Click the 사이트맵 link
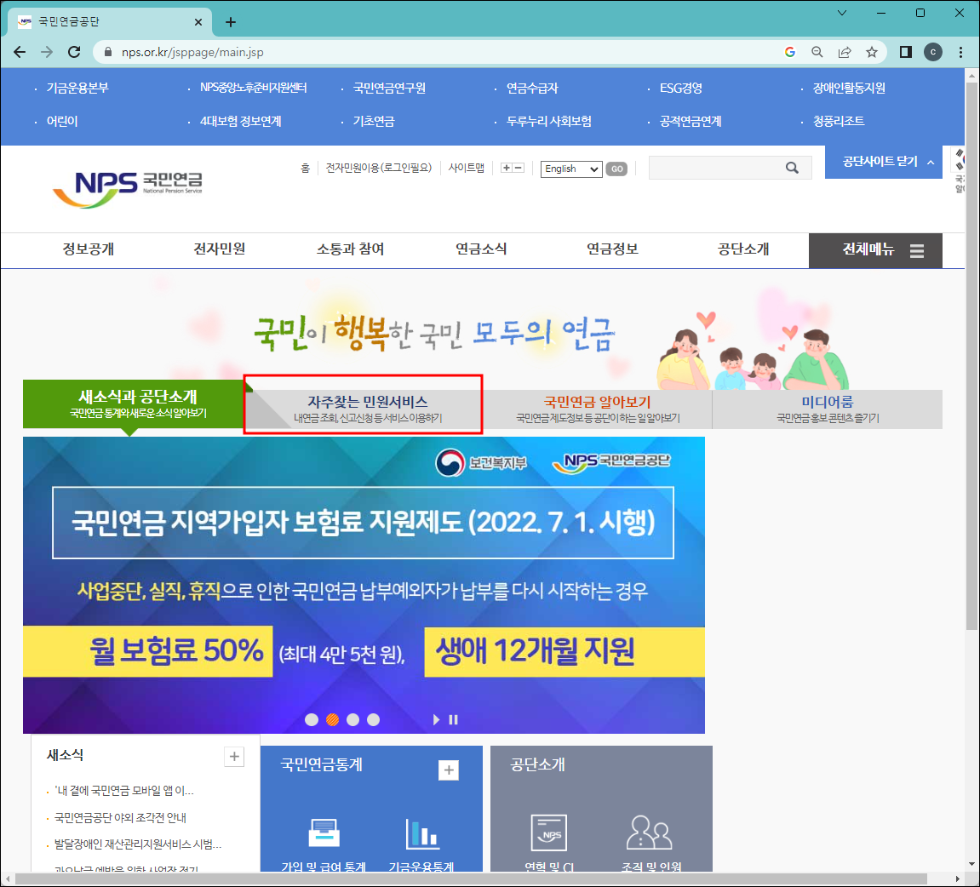 click(x=467, y=168)
